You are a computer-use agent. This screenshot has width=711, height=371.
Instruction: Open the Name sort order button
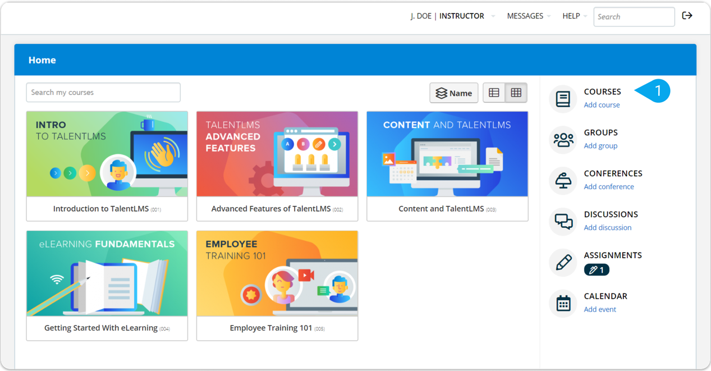coord(454,93)
